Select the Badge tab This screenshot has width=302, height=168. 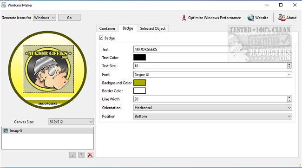[128, 28]
